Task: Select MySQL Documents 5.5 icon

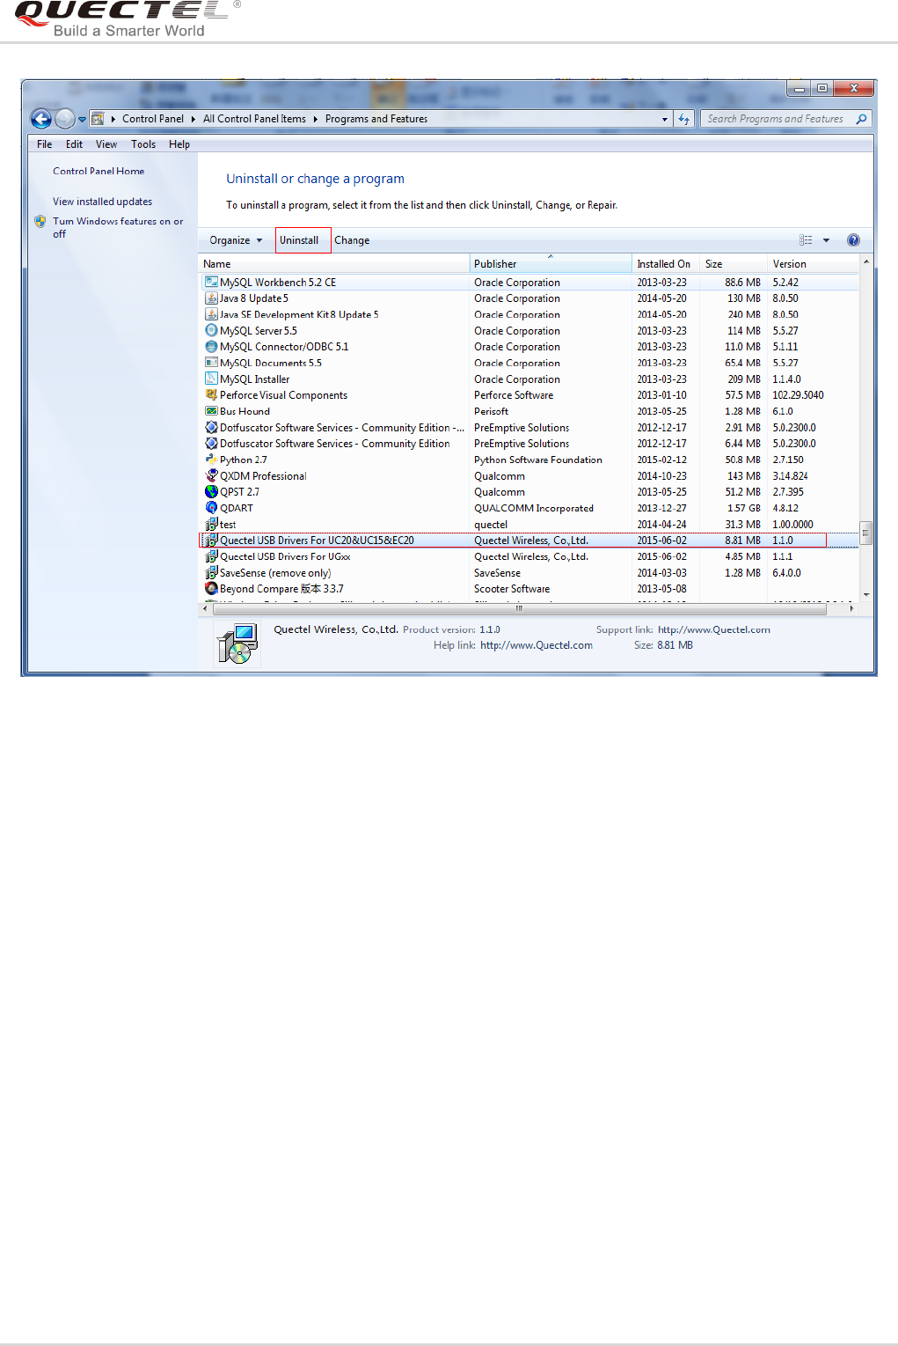Action: coord(211,363)
